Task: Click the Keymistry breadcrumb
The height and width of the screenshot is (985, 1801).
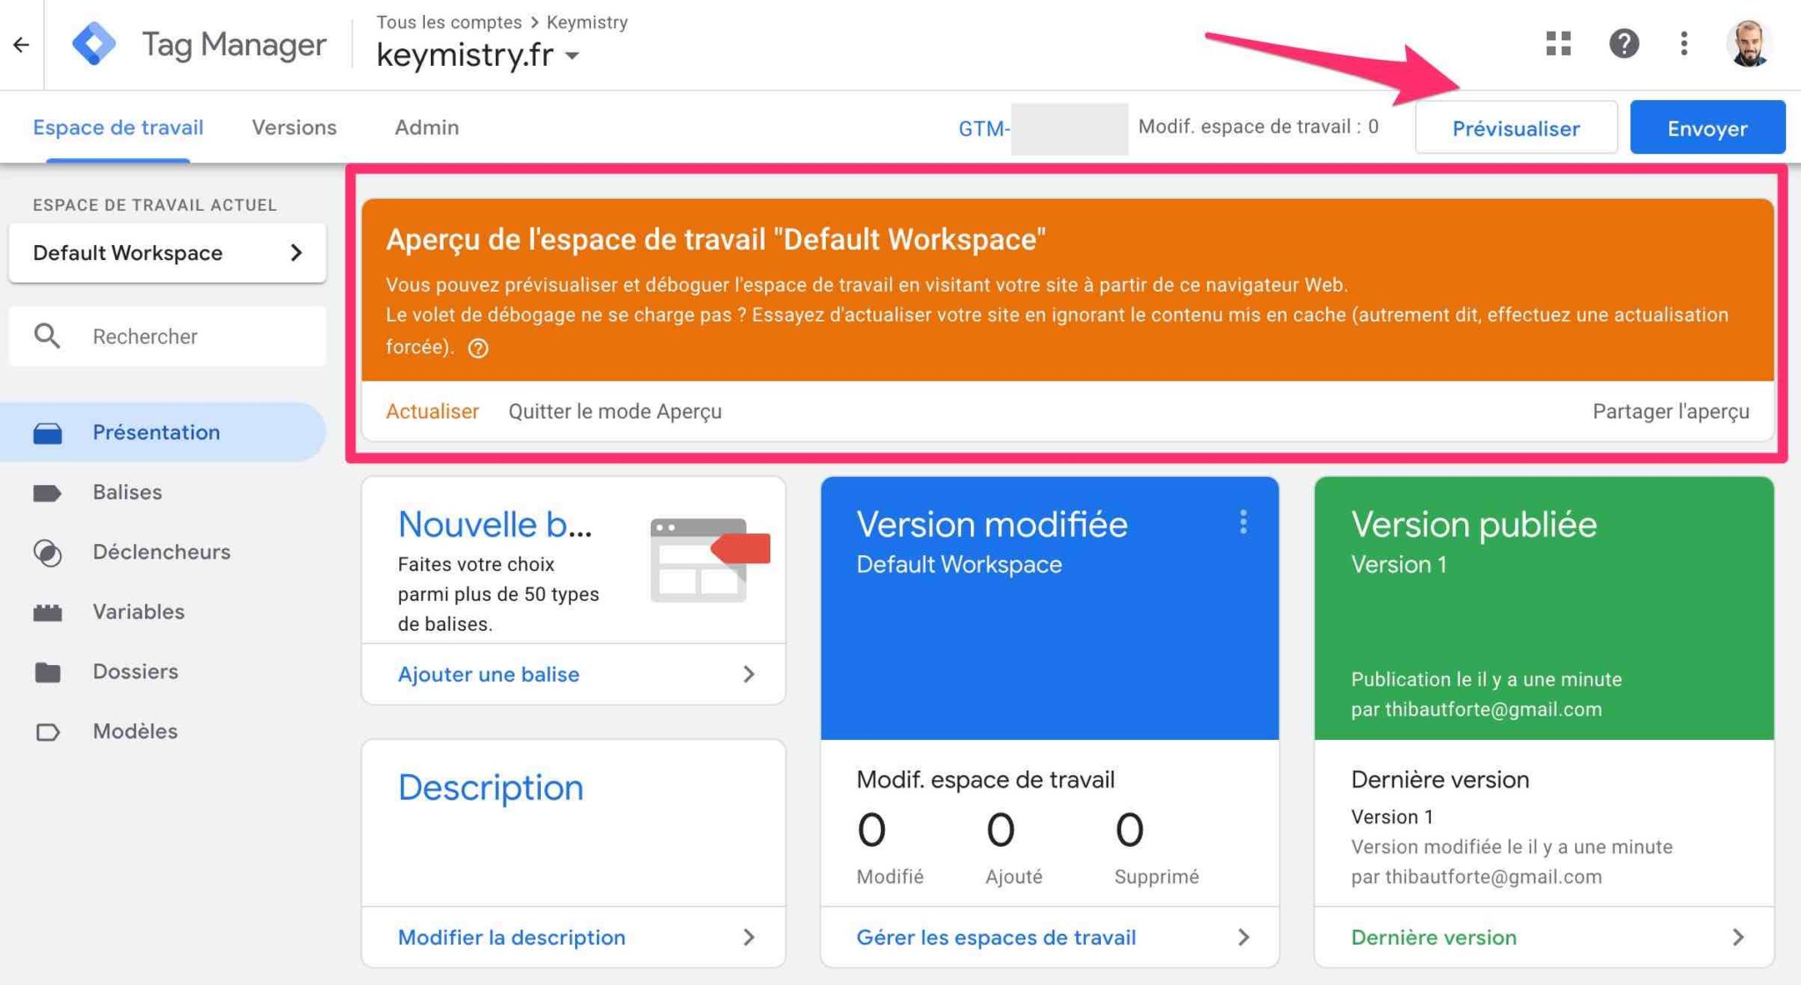Action: [587, 22]
